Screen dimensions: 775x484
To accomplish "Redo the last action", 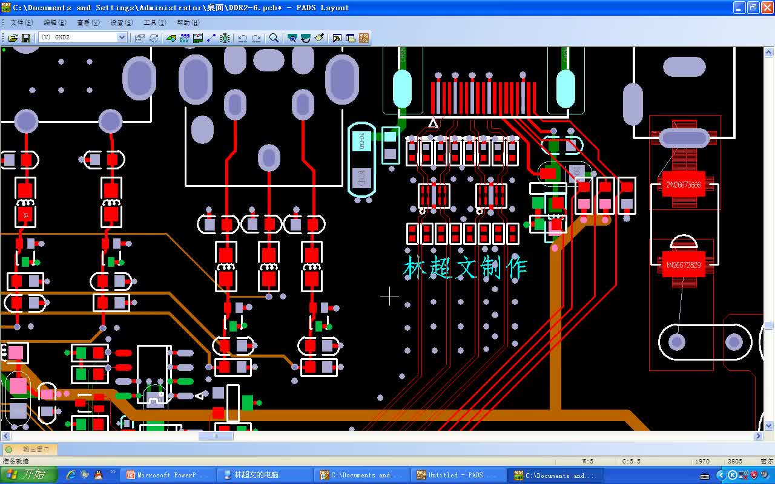I will point(257,38).
